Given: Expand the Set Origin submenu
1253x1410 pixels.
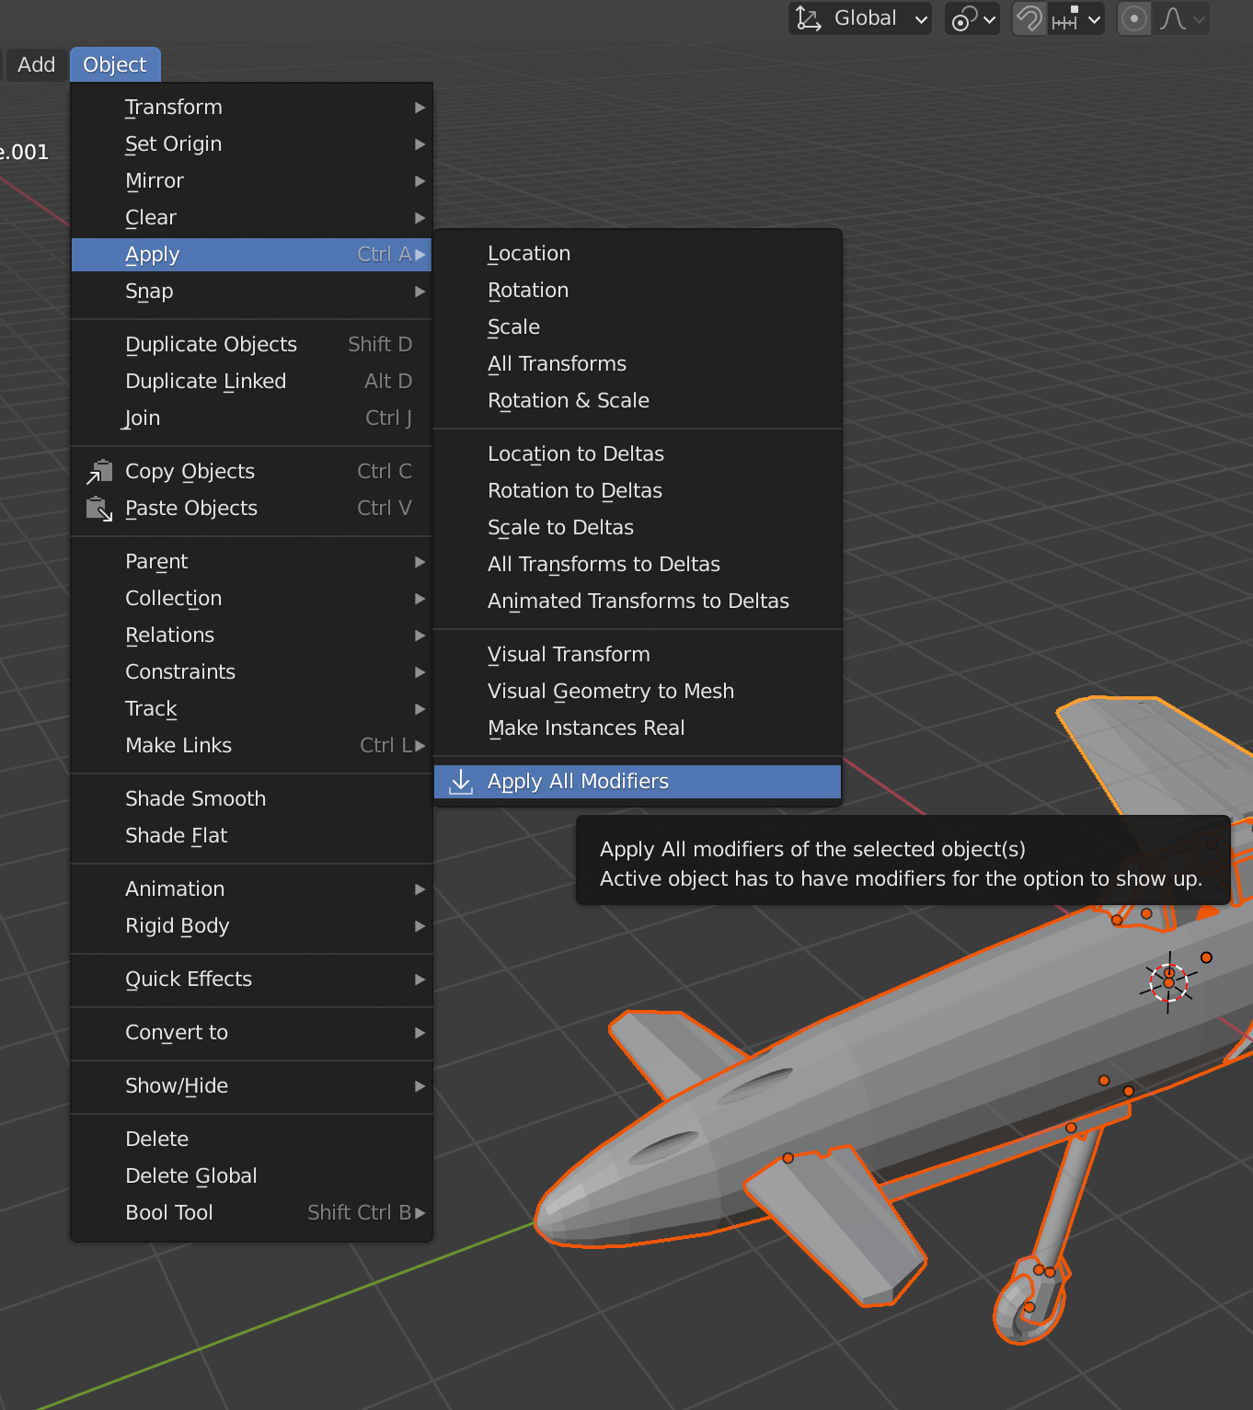Looking at the screenshot, I should pos(251,144).
